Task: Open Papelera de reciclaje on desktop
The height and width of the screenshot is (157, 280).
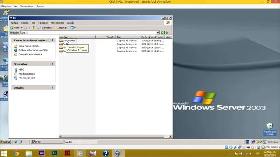Action: click(x=269, y=129)
